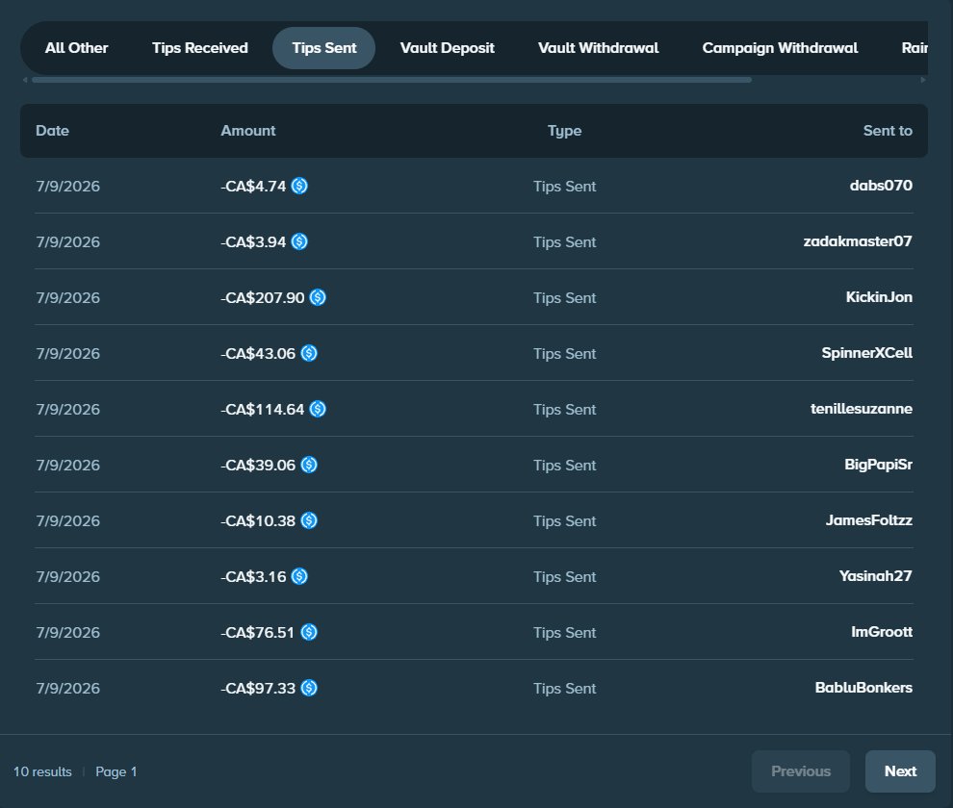Click the -CA$97.33 amount

[258, 689]
